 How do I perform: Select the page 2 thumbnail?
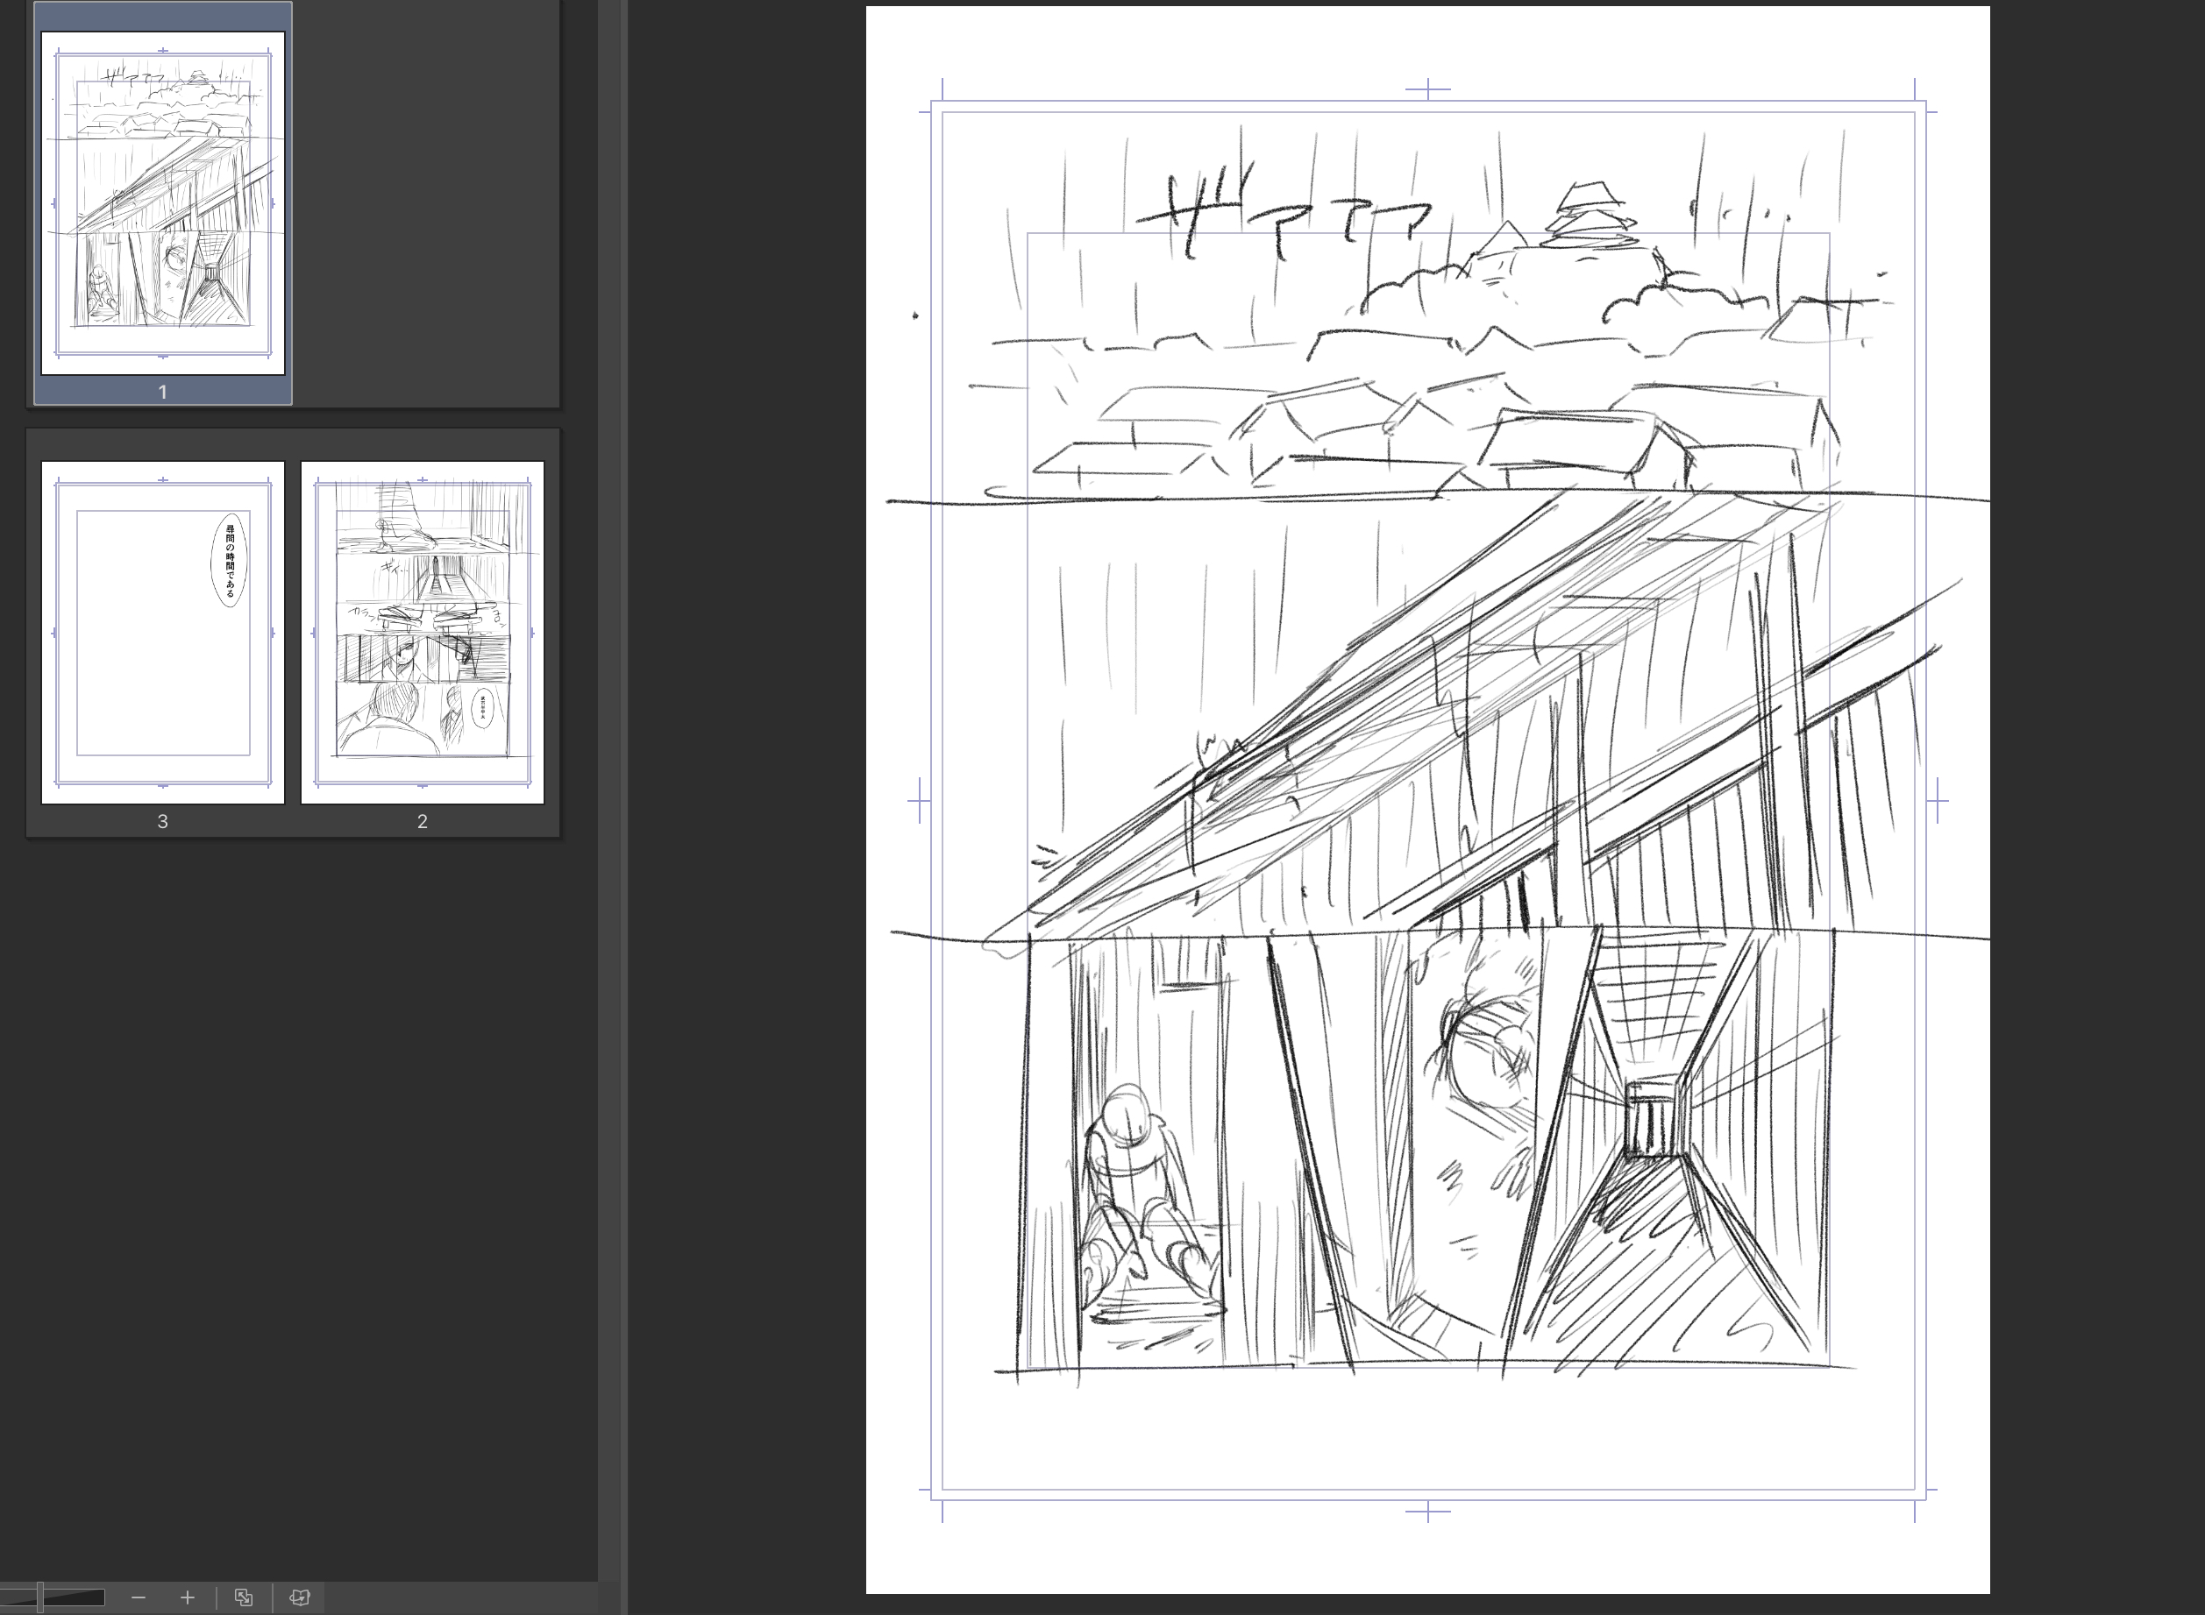[422, 632]
